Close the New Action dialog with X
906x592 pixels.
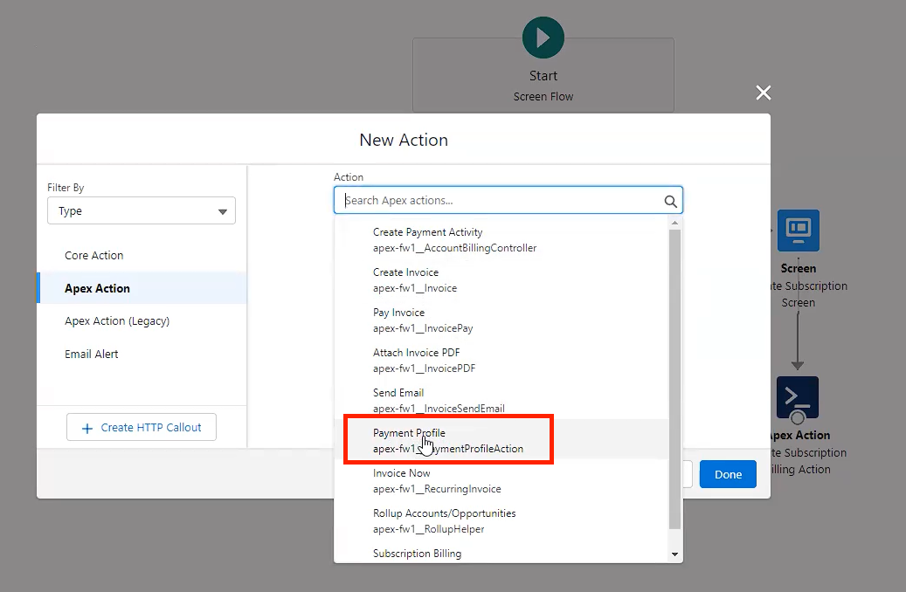[763, 93]
